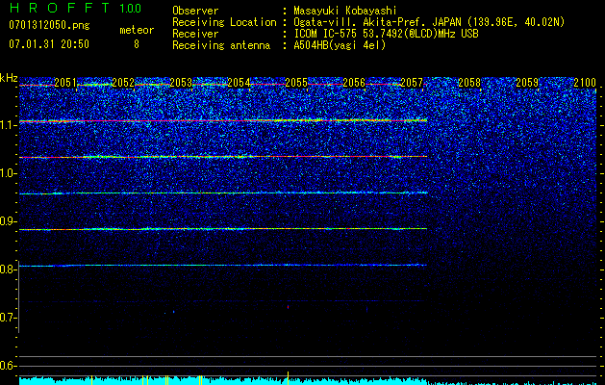Click the meteor count label
The image size is (605, 385).
pyautogui.click(x=137, y=30)
